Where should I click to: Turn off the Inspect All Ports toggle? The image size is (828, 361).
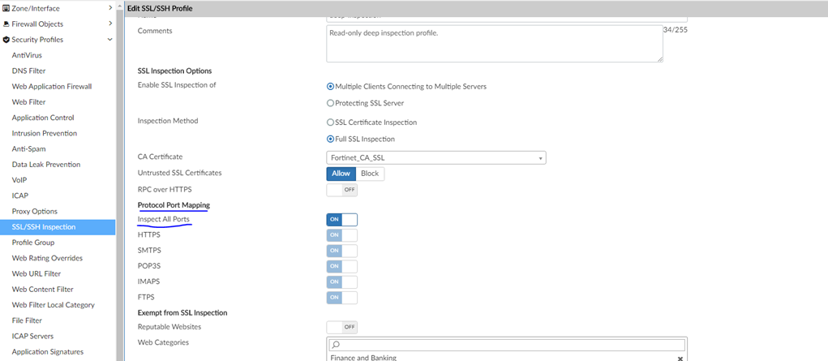341,220
